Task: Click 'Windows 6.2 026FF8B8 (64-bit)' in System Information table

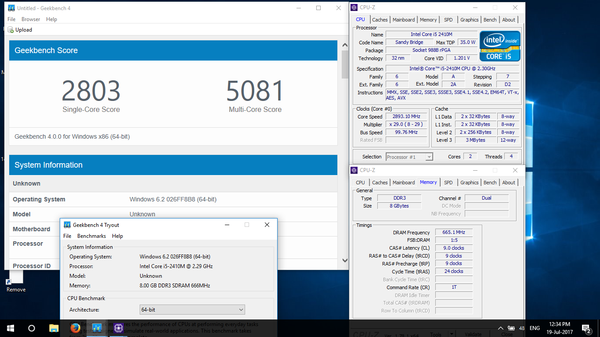Action: (173, 199)
